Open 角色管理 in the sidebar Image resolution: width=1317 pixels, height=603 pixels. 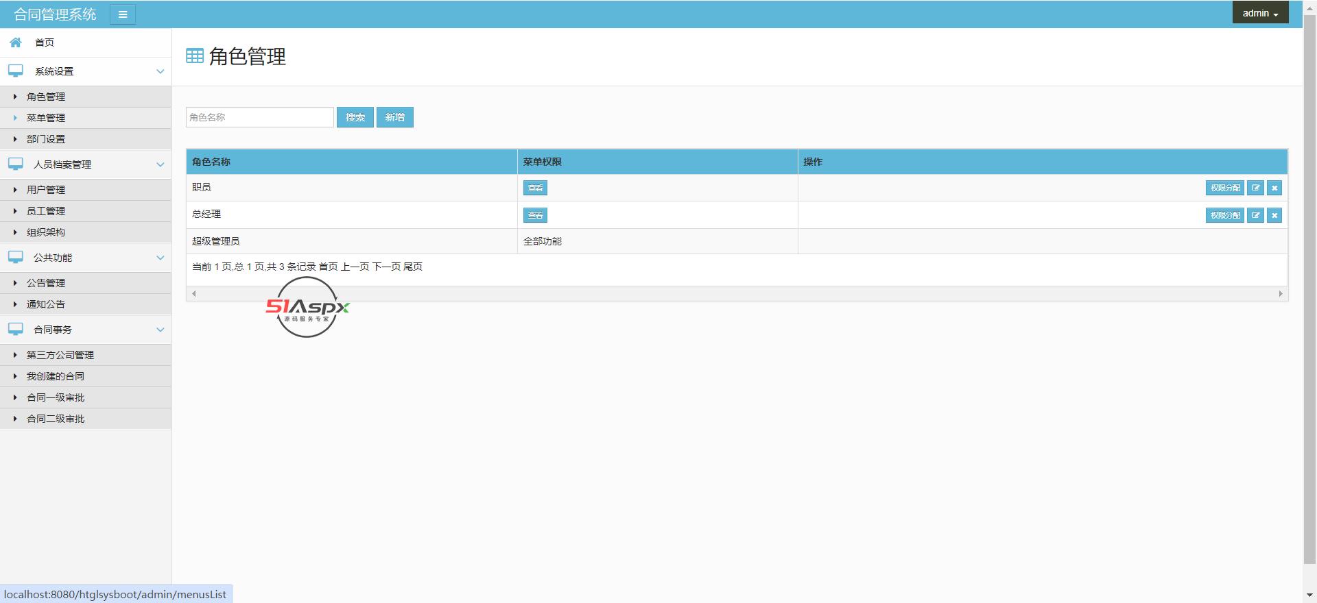click(x=86, y=97)
